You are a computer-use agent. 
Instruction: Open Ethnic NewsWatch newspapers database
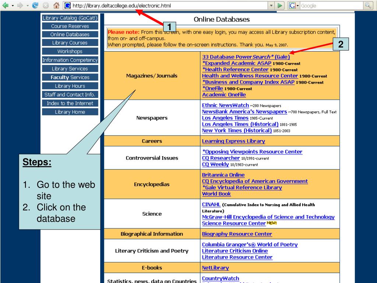coord(226,105)
